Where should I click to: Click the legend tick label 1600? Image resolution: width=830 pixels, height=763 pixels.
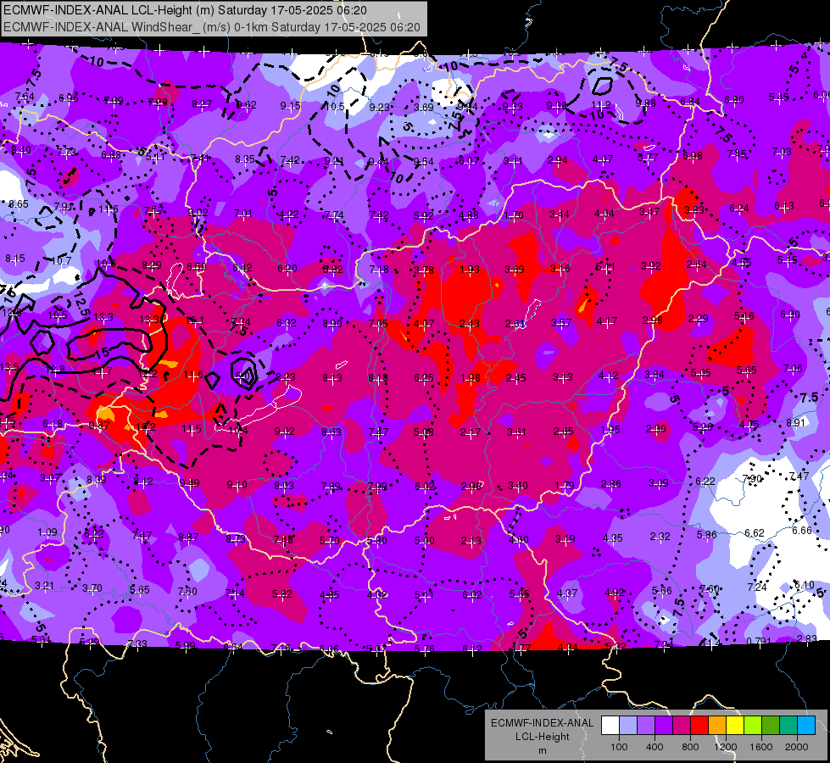click(x=760, y=747)
